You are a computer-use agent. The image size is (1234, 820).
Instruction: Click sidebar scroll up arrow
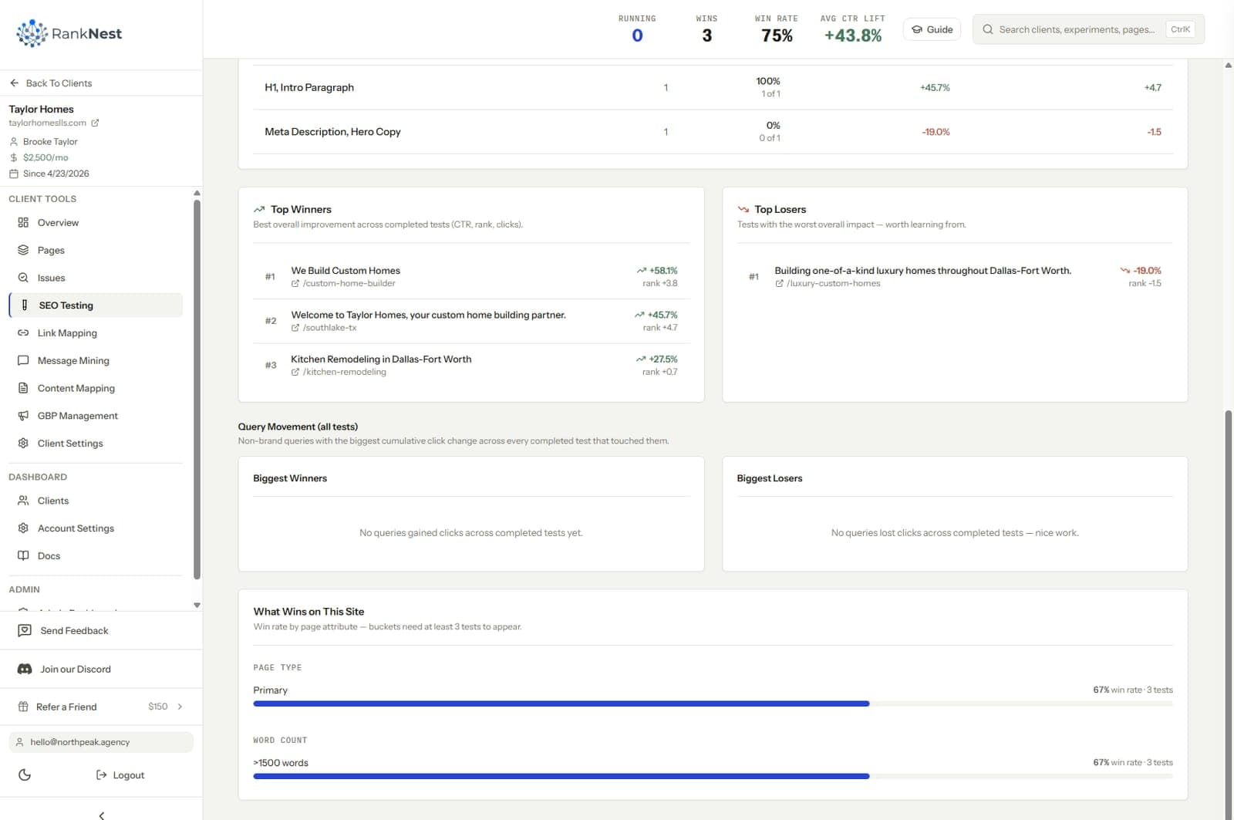(x=197, y=193)
